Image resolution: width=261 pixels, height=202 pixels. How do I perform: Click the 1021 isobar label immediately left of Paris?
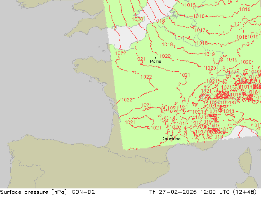click(x=140, y=59)
